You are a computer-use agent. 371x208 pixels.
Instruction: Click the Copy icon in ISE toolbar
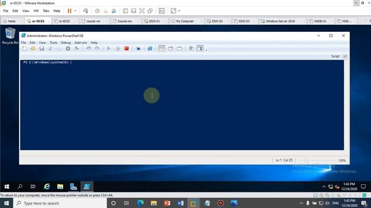click(59, 49)
